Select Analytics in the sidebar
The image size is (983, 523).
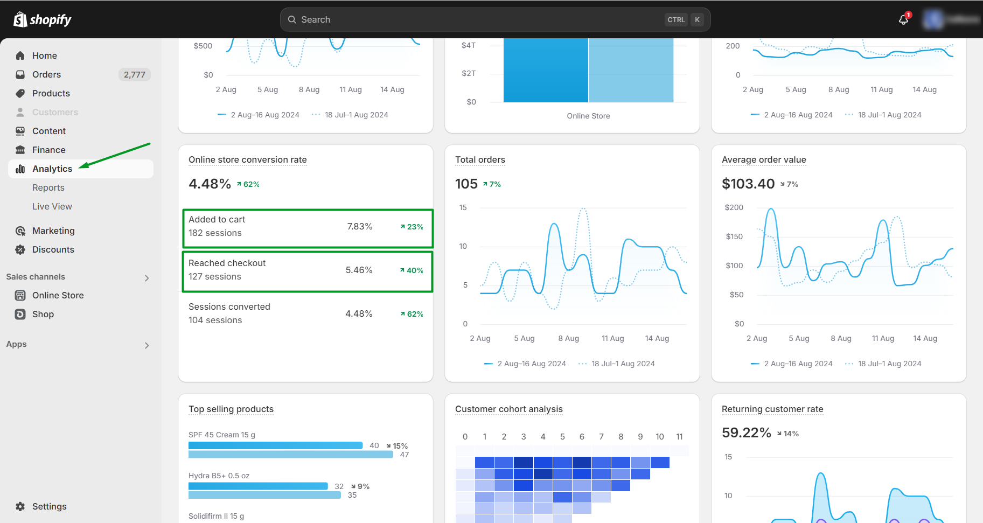point(81,169)
